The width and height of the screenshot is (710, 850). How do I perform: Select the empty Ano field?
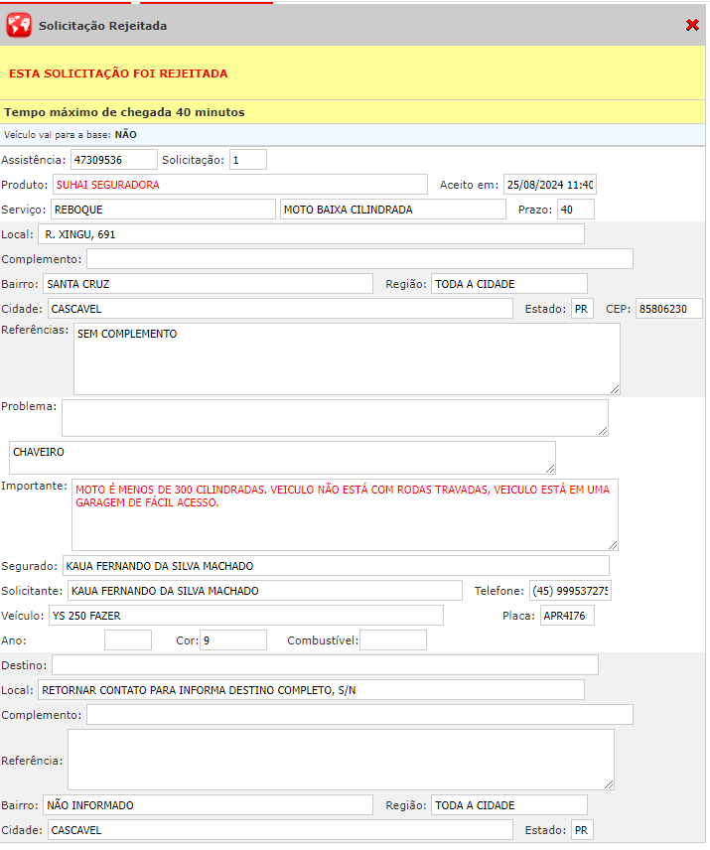(x=128, y=640)
